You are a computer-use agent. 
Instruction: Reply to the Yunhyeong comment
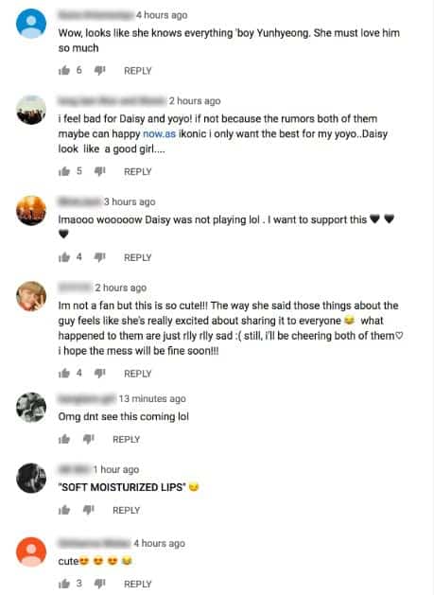[138, 71]
